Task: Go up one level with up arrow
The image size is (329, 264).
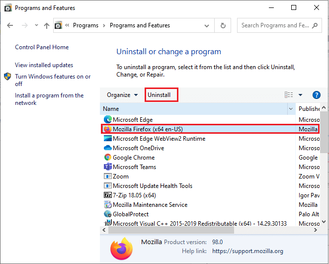Action: (x=47, y=25)
